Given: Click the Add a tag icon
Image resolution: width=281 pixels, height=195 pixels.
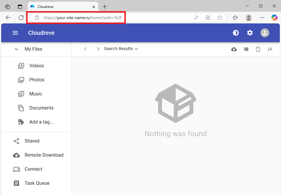Looking at the screenshot, I should 21,122.
